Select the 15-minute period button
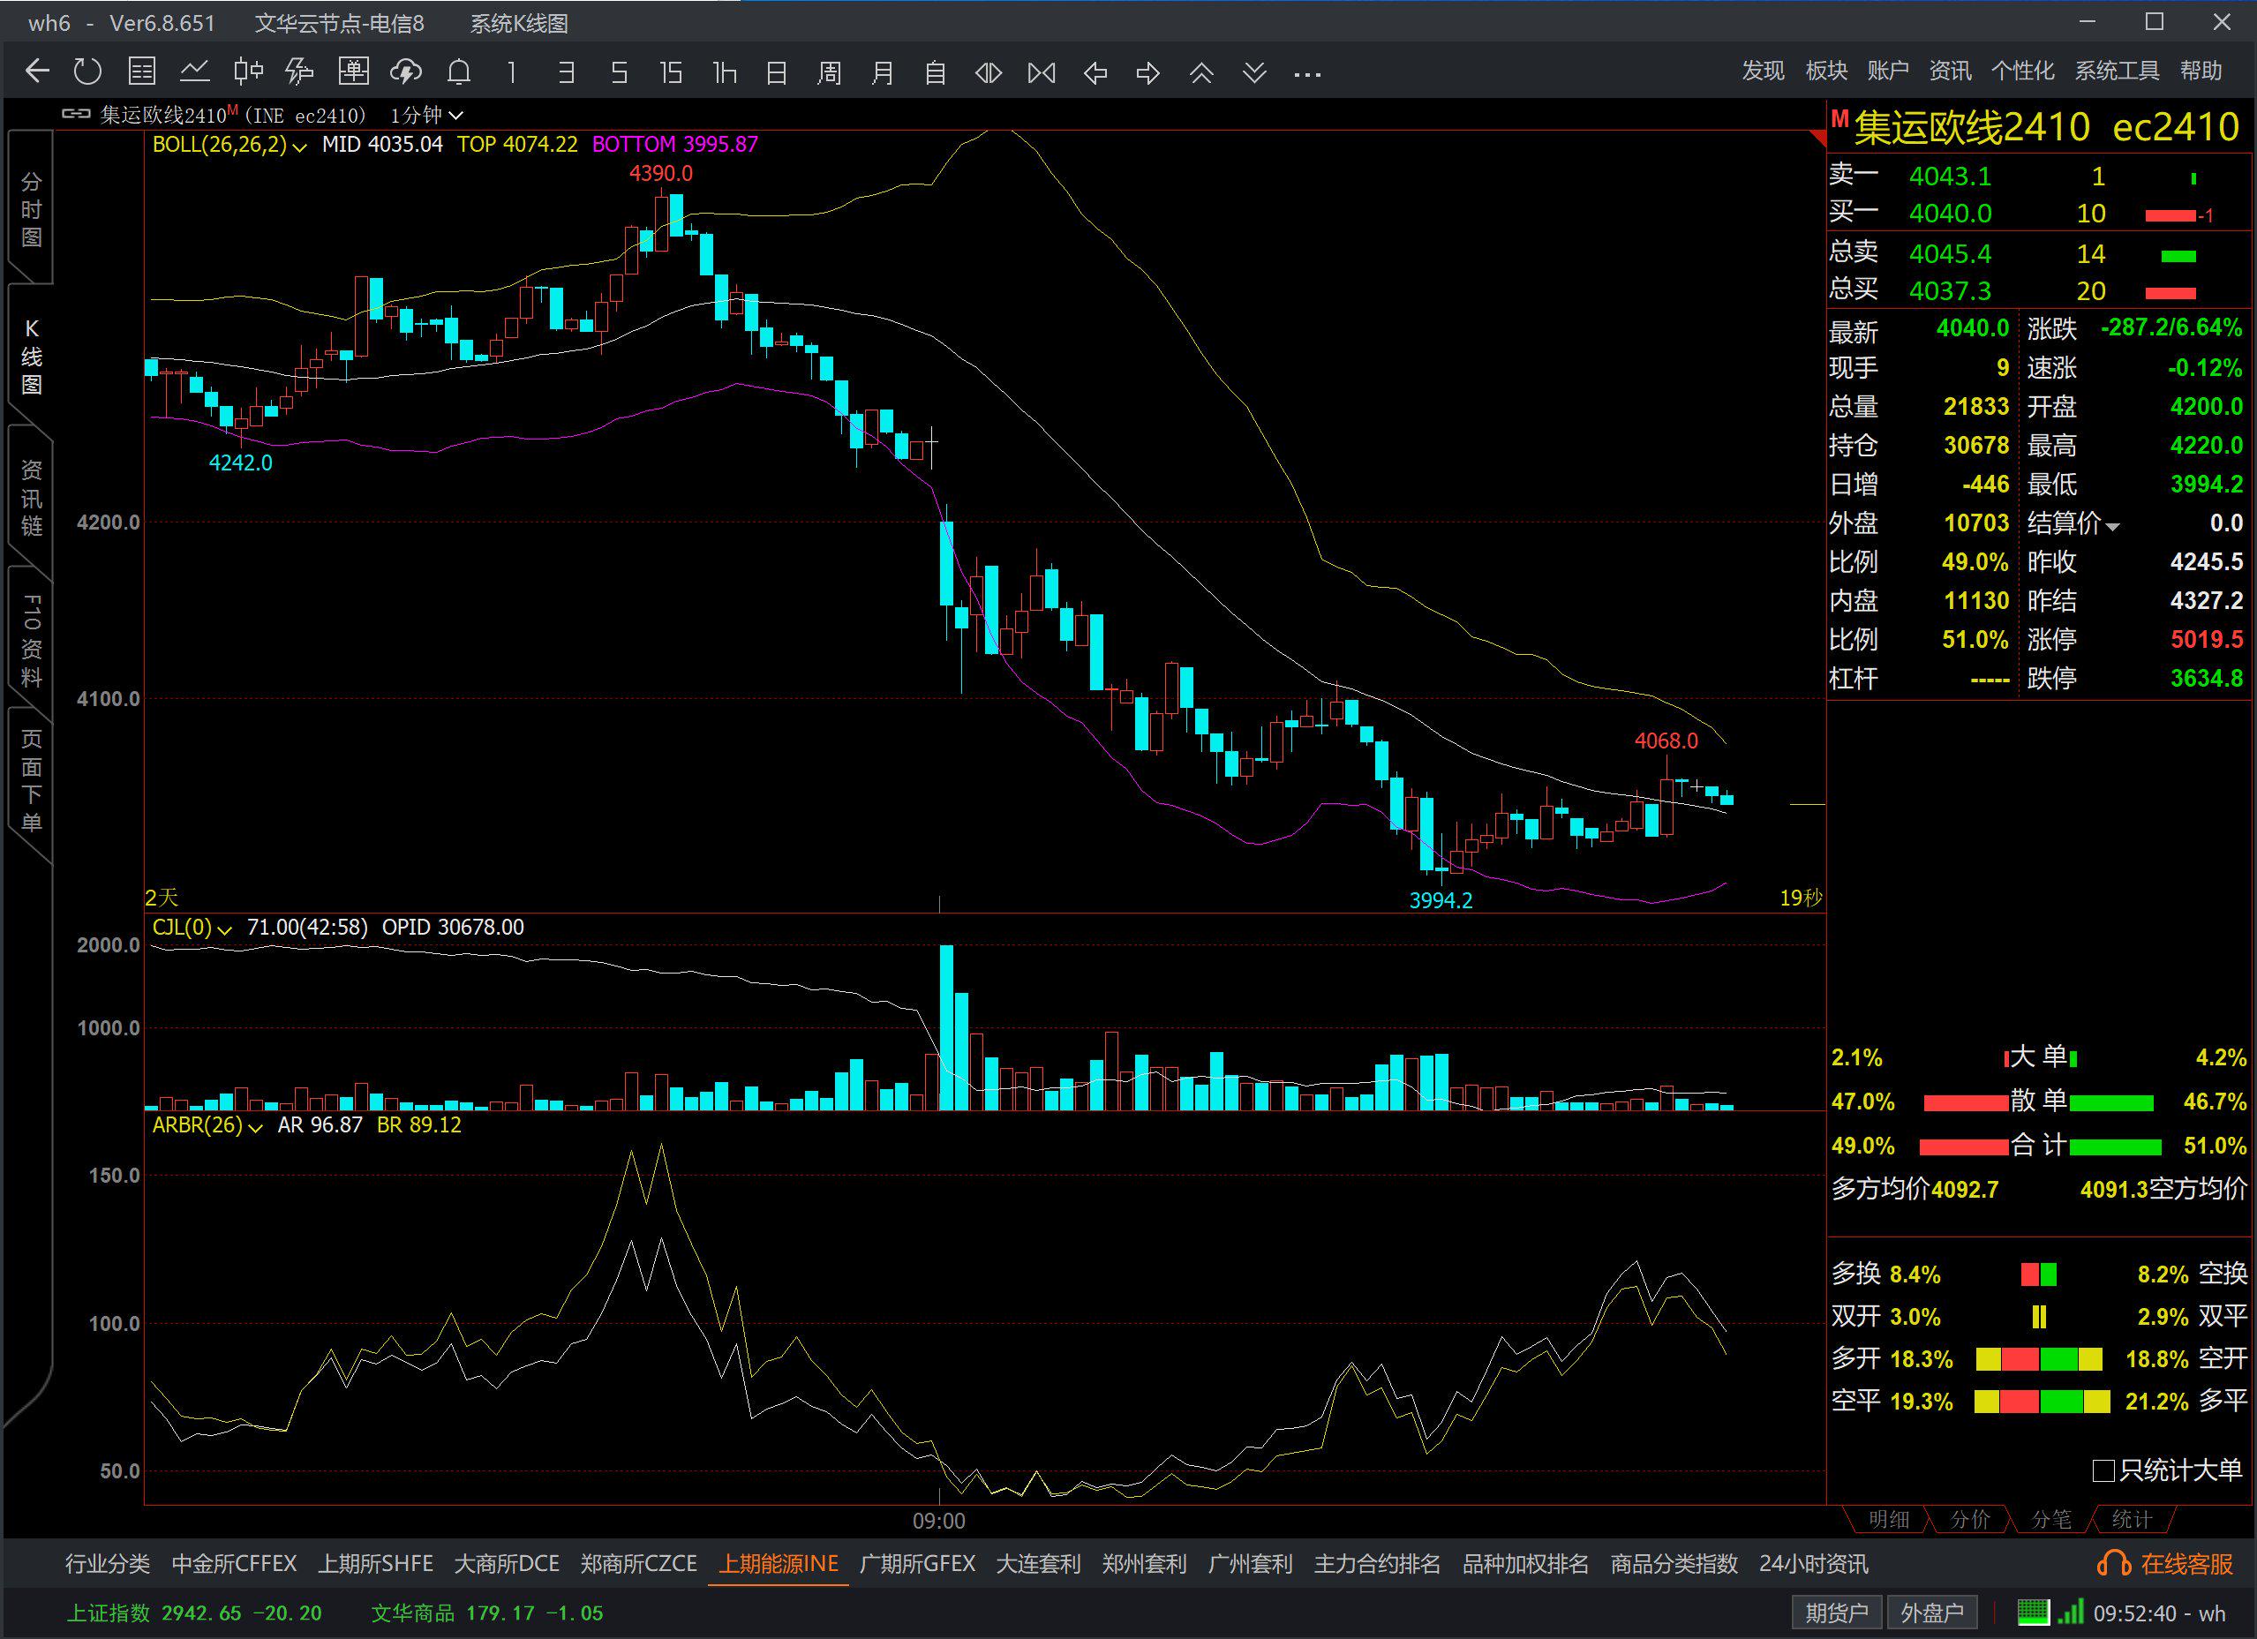Image resolution: width=2257 pixels, height=1639 pixels. click(671, 71)
